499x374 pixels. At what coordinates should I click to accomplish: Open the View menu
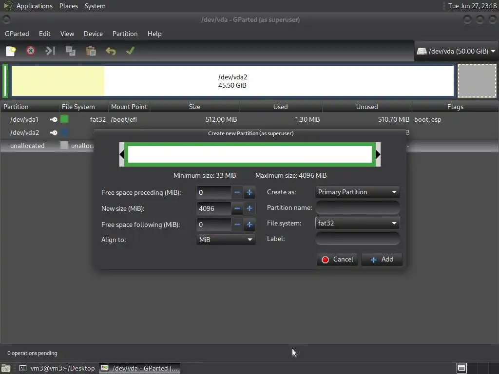coord(67,34)
